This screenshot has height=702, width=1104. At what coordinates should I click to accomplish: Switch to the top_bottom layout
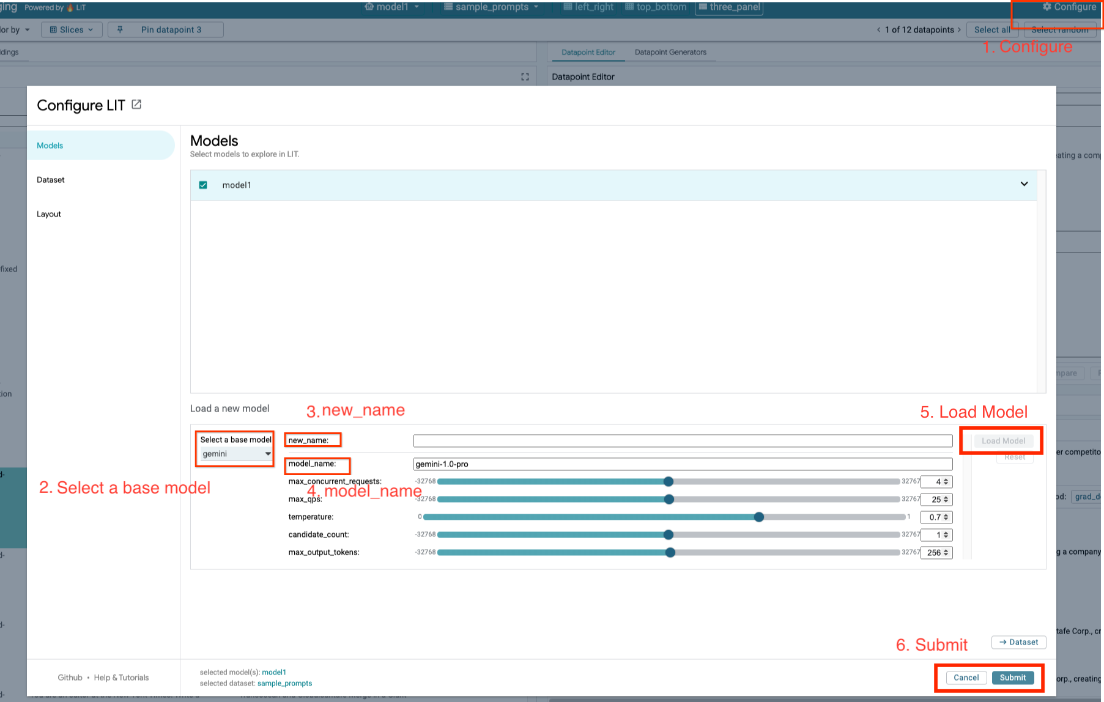pos(656,7)
